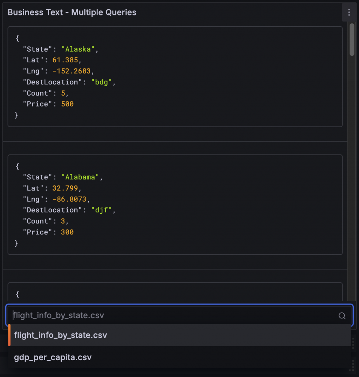The height and width of the screenshot is (377, 359).
Task: Click the Price value 500
Action: 67,104
